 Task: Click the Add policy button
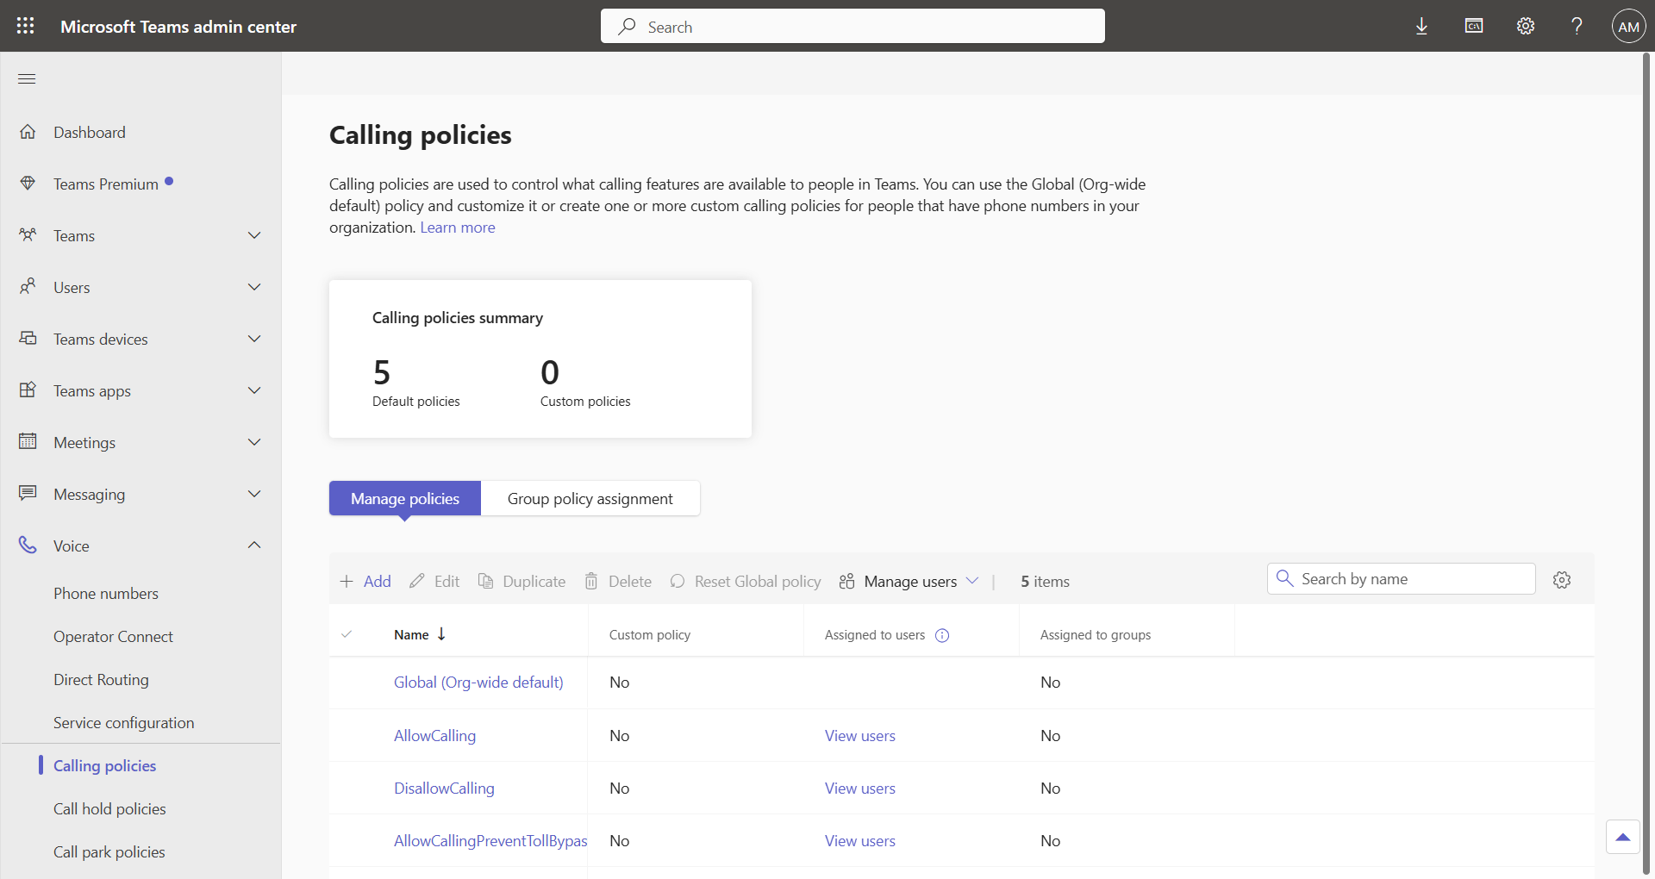[x=365, y=582]
